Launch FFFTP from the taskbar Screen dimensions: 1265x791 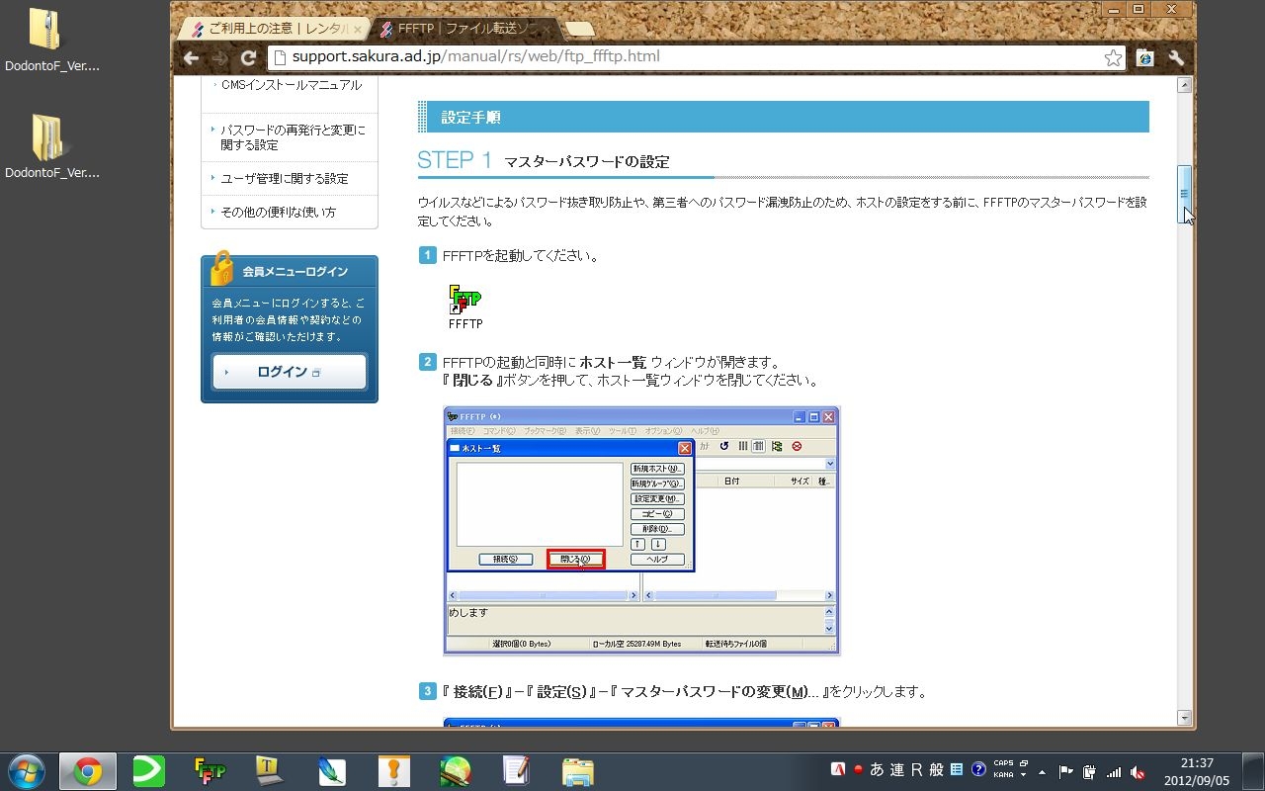click(x=211, y=771)
